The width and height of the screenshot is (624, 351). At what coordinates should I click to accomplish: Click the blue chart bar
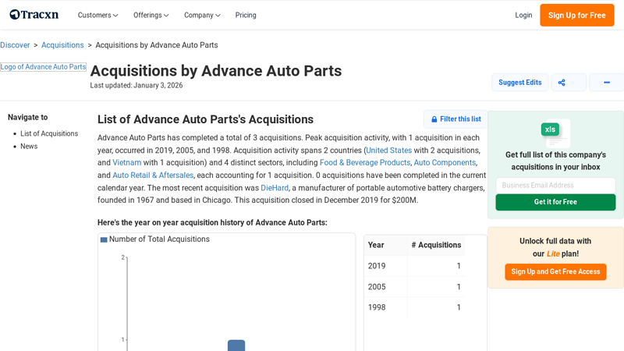(236, 346)
